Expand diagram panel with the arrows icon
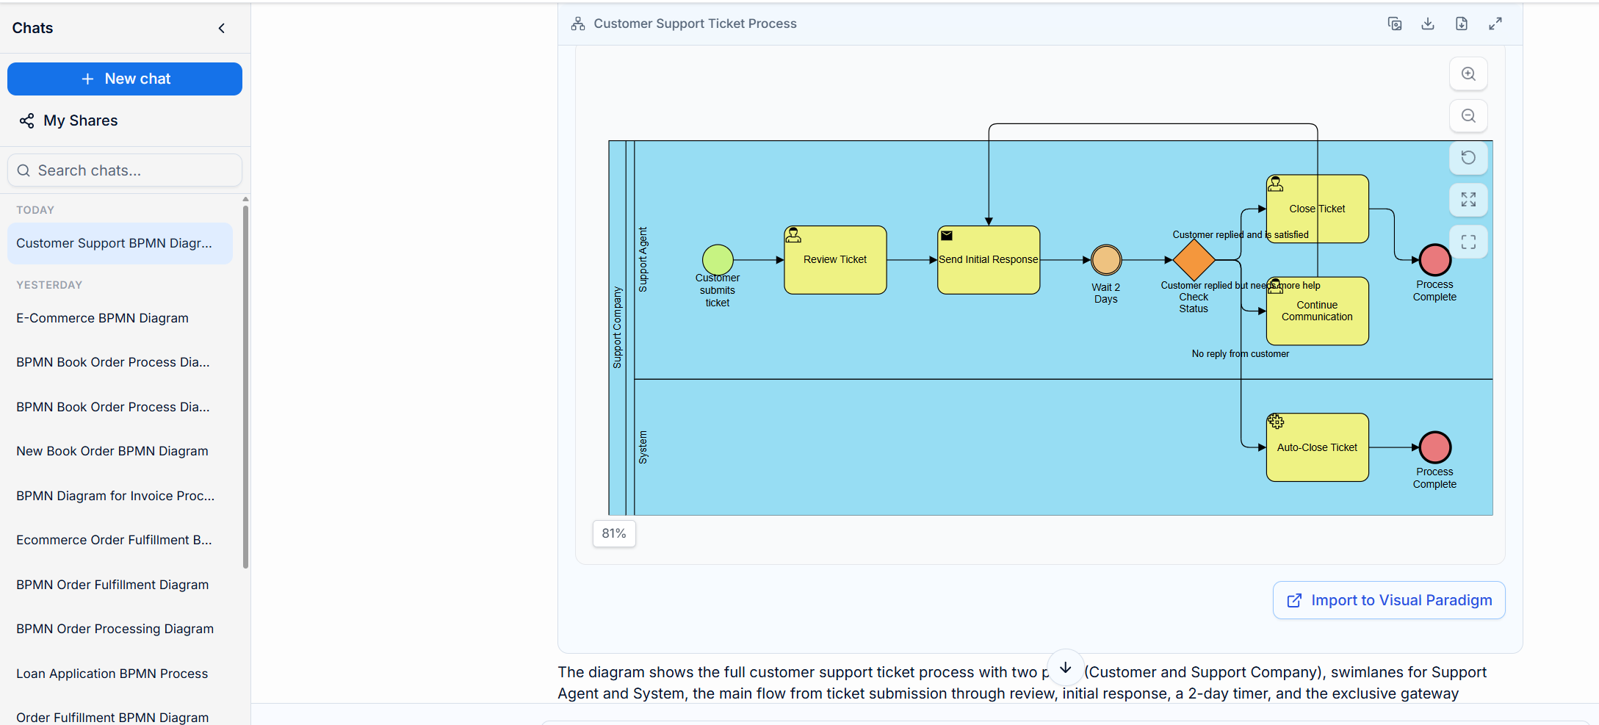 (x=1495, y=24)
